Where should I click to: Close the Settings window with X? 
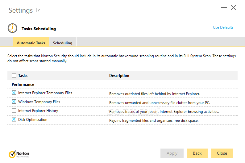234,7
